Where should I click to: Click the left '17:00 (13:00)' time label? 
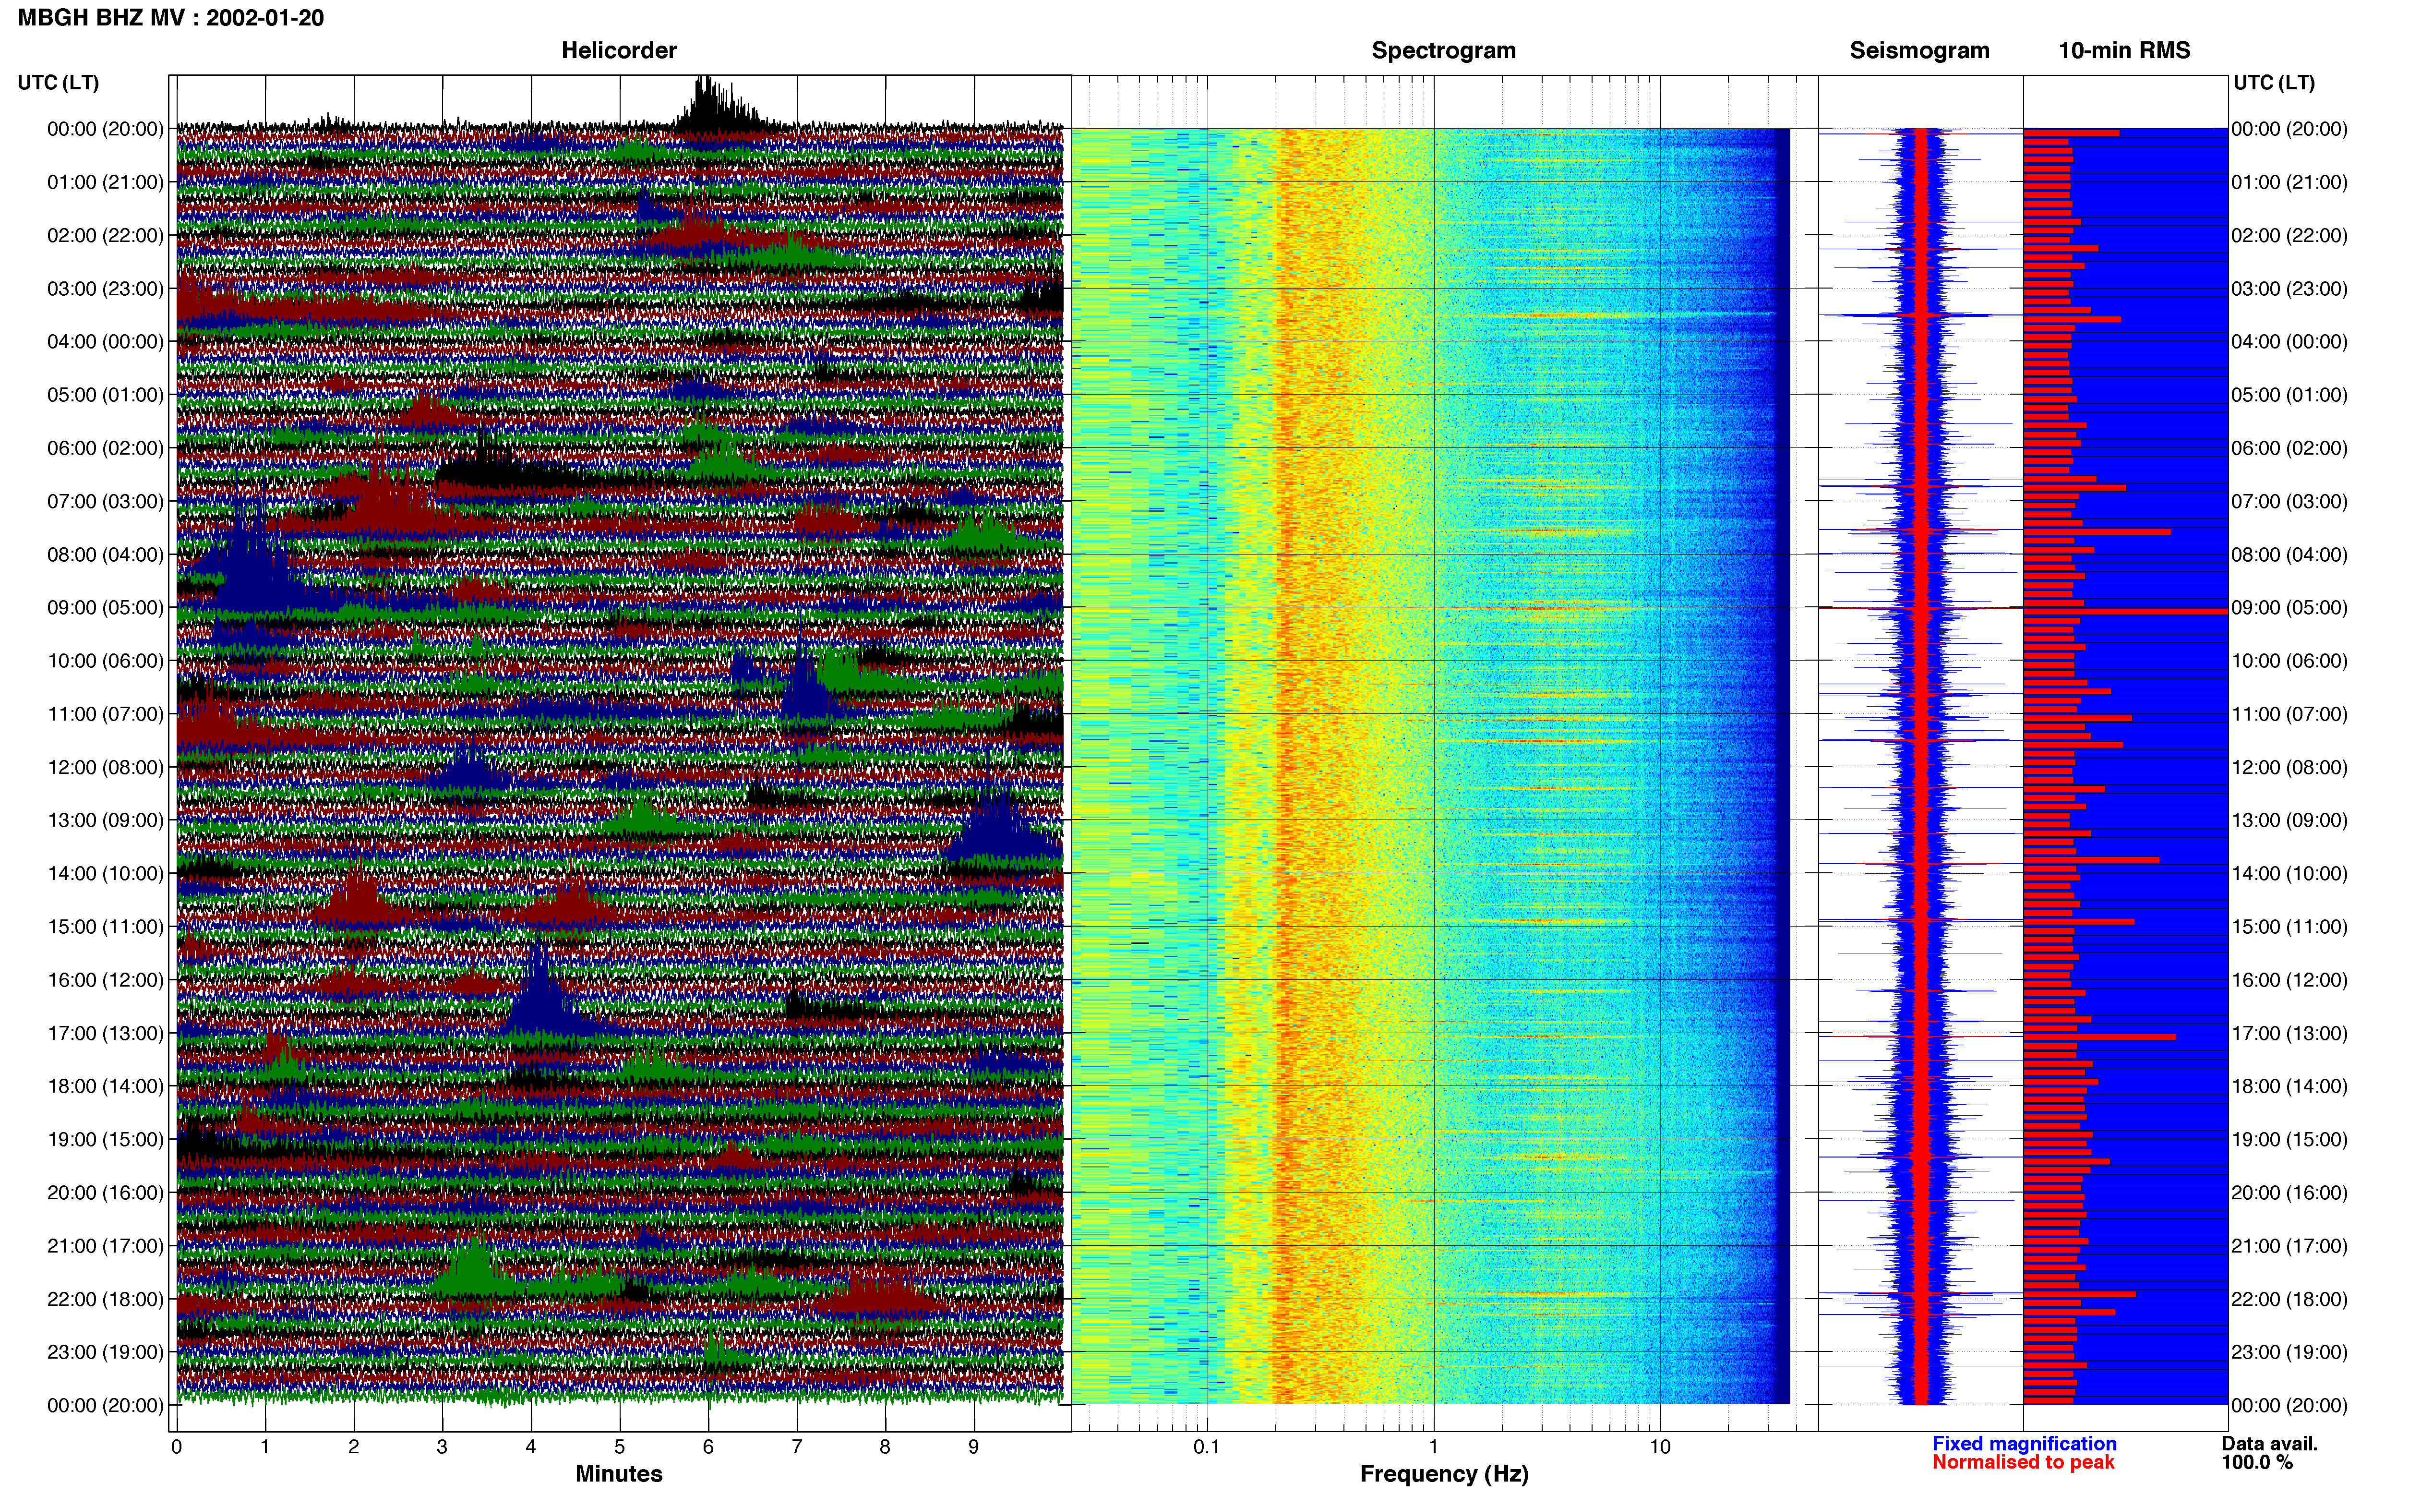[106, 1033]
